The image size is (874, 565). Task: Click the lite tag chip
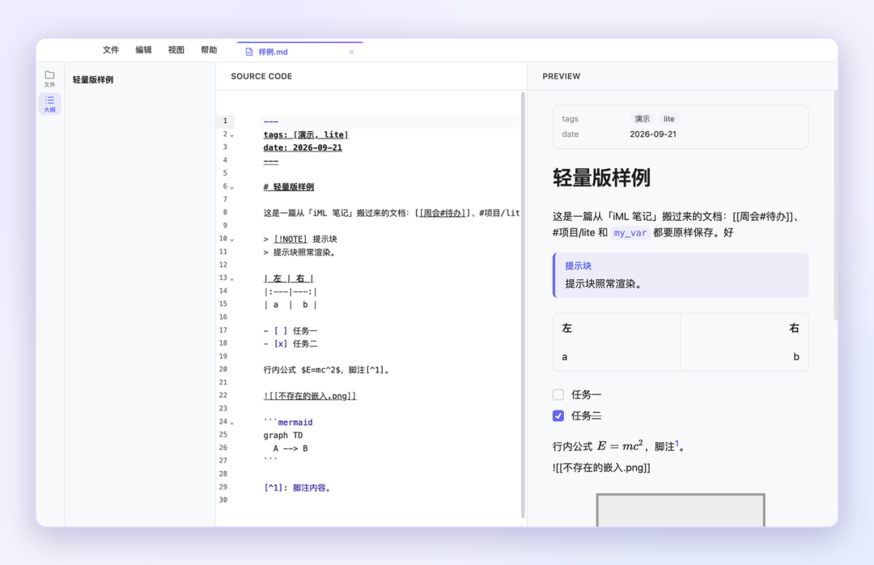pyautogui.click(x=669, y=119)
